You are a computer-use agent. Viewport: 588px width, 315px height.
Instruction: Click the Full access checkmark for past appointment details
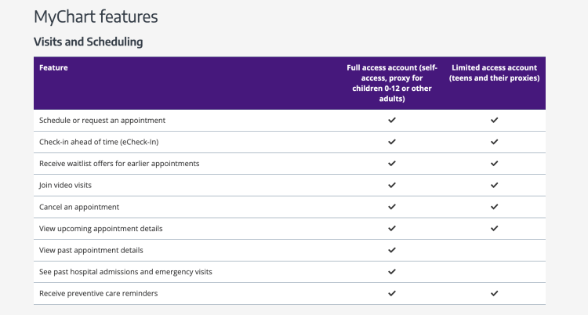tap(392, 250)
